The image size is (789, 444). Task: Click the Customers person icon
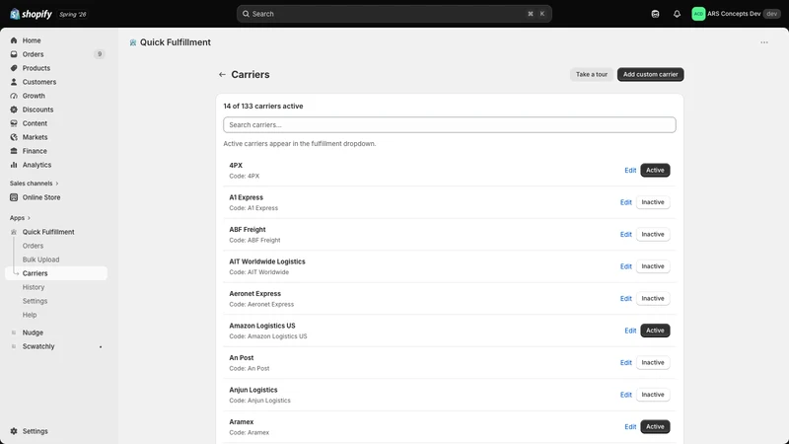tap(14, 82)
